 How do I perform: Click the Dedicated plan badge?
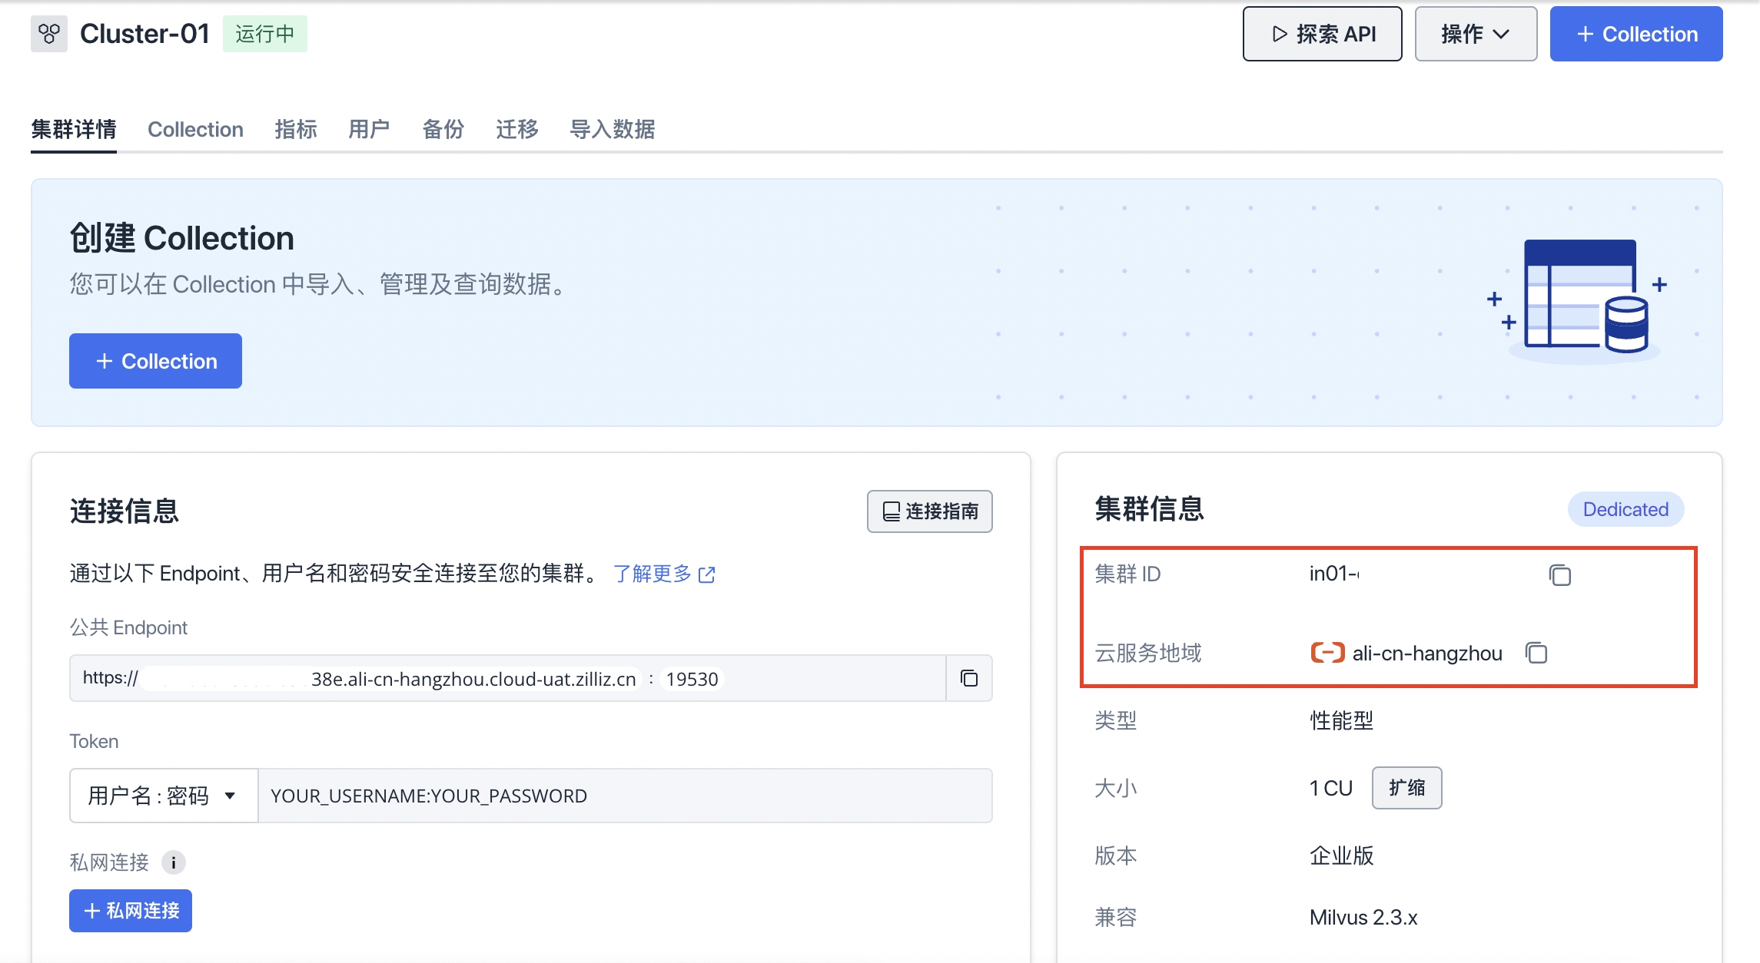tap(1626, 509)
